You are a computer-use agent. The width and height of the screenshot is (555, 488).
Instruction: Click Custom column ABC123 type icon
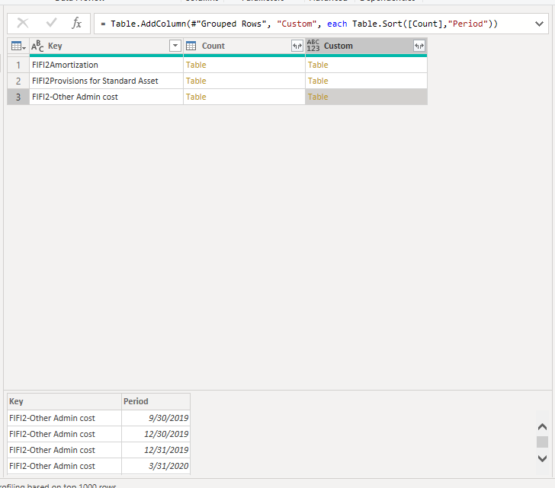point(313,46)
